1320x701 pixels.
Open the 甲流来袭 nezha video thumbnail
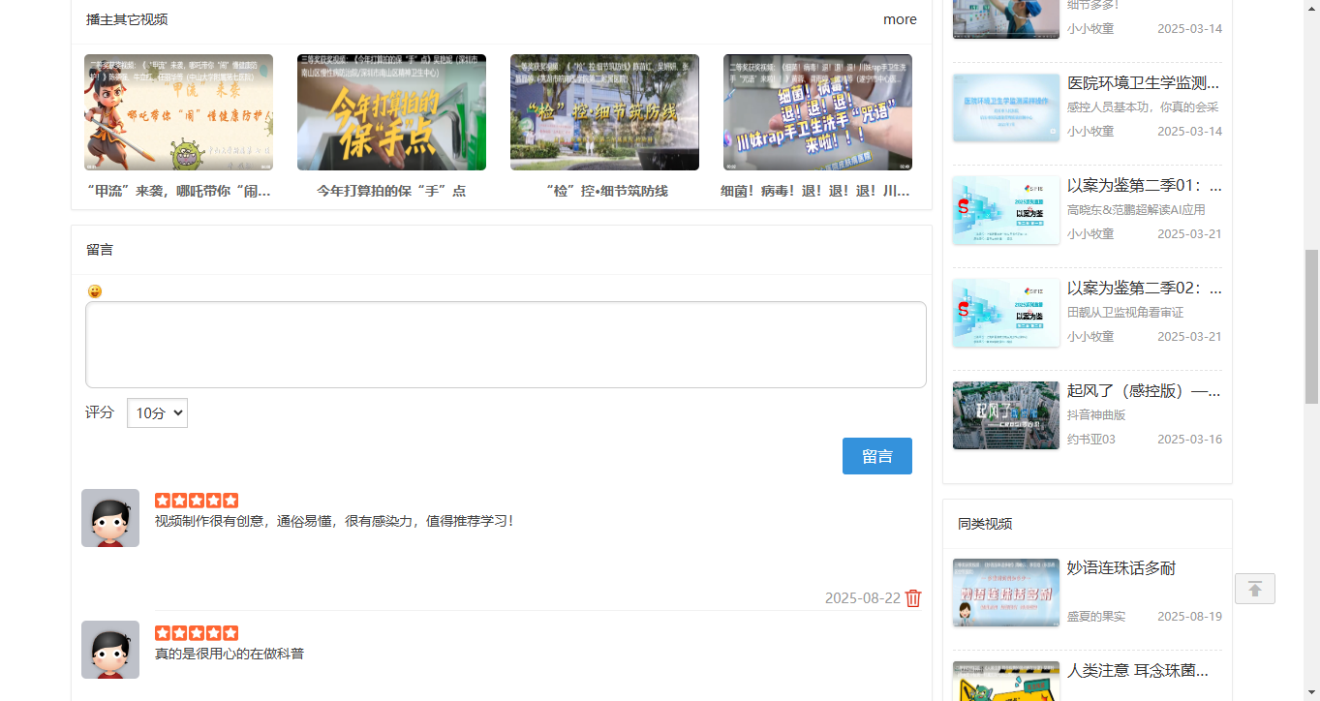(177, 111)
